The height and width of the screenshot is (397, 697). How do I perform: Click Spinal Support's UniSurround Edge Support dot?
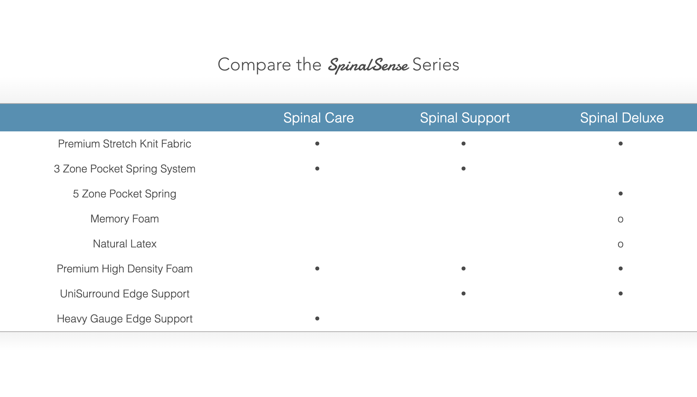(x=463, y=293)
